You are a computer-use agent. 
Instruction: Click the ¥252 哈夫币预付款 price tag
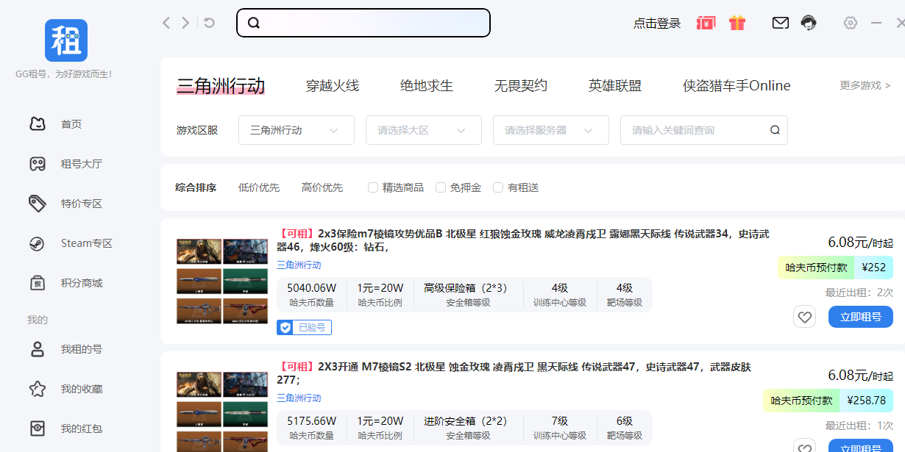pos(836,268)
